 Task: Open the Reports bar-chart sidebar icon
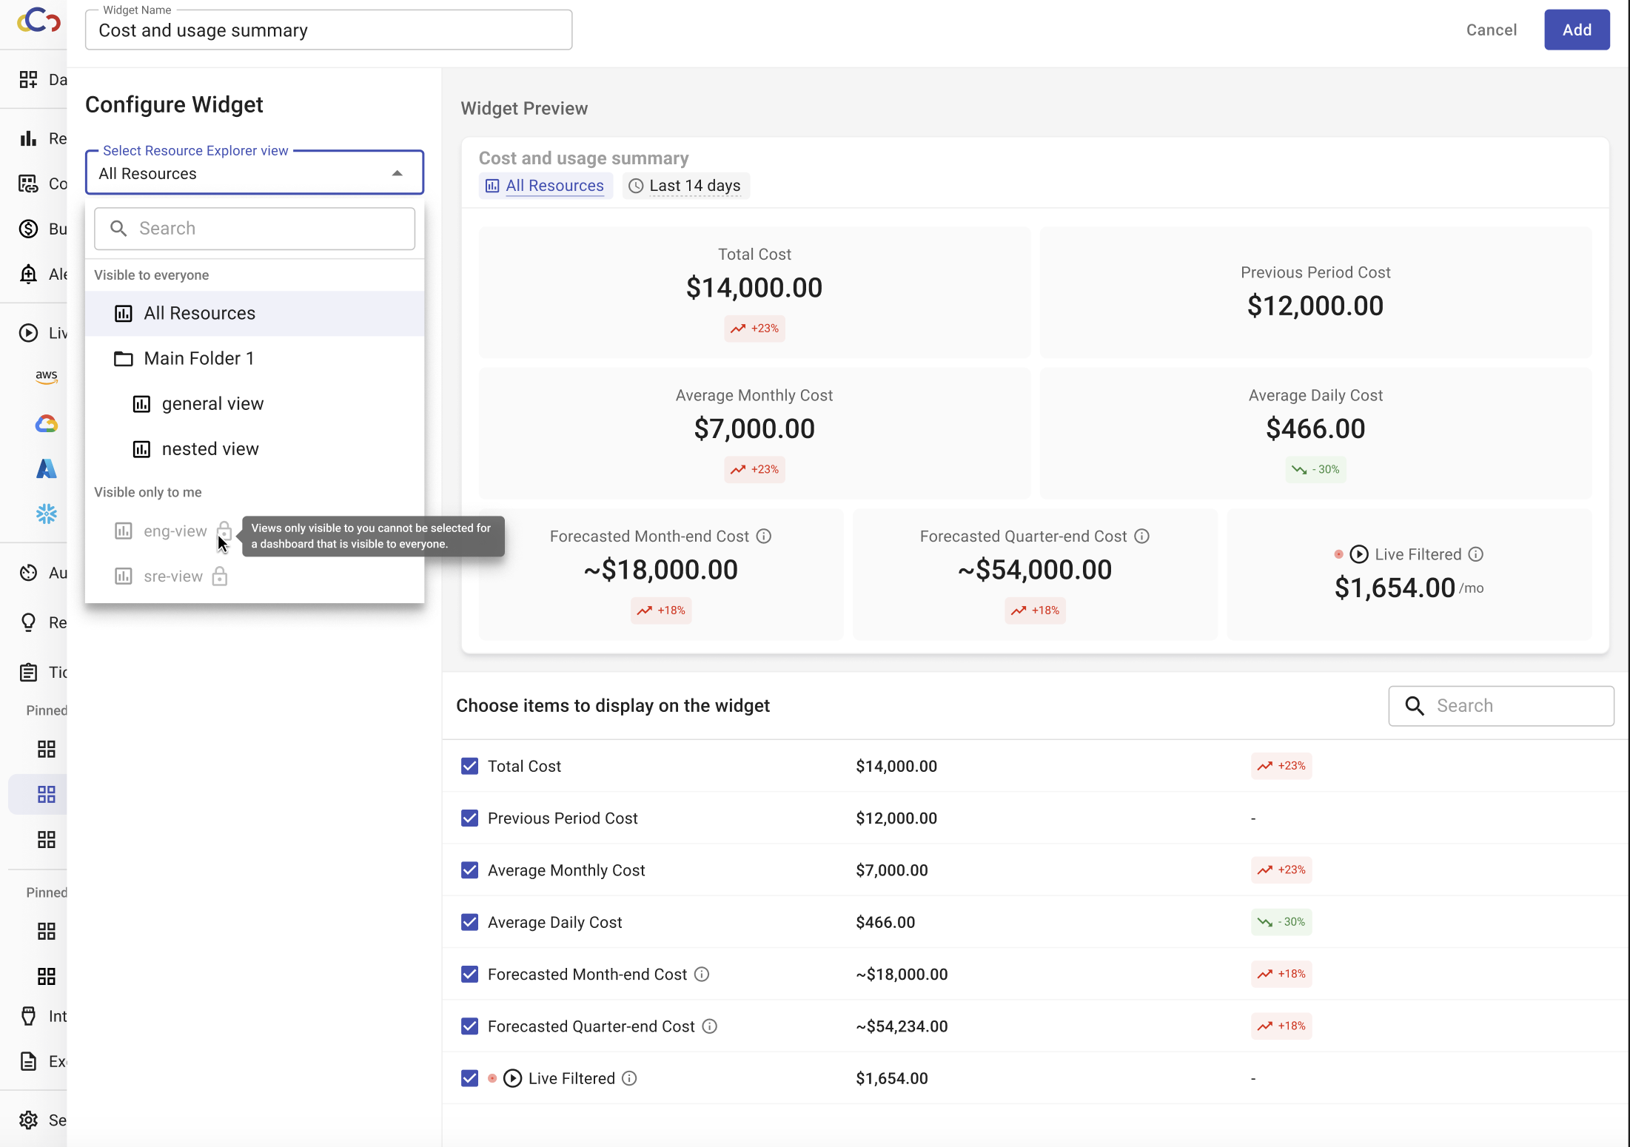(28, 138)
